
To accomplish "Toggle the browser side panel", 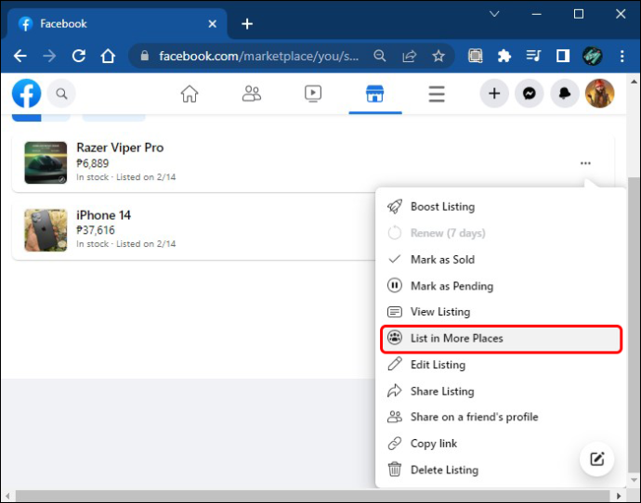I will [x=563, y=56].
